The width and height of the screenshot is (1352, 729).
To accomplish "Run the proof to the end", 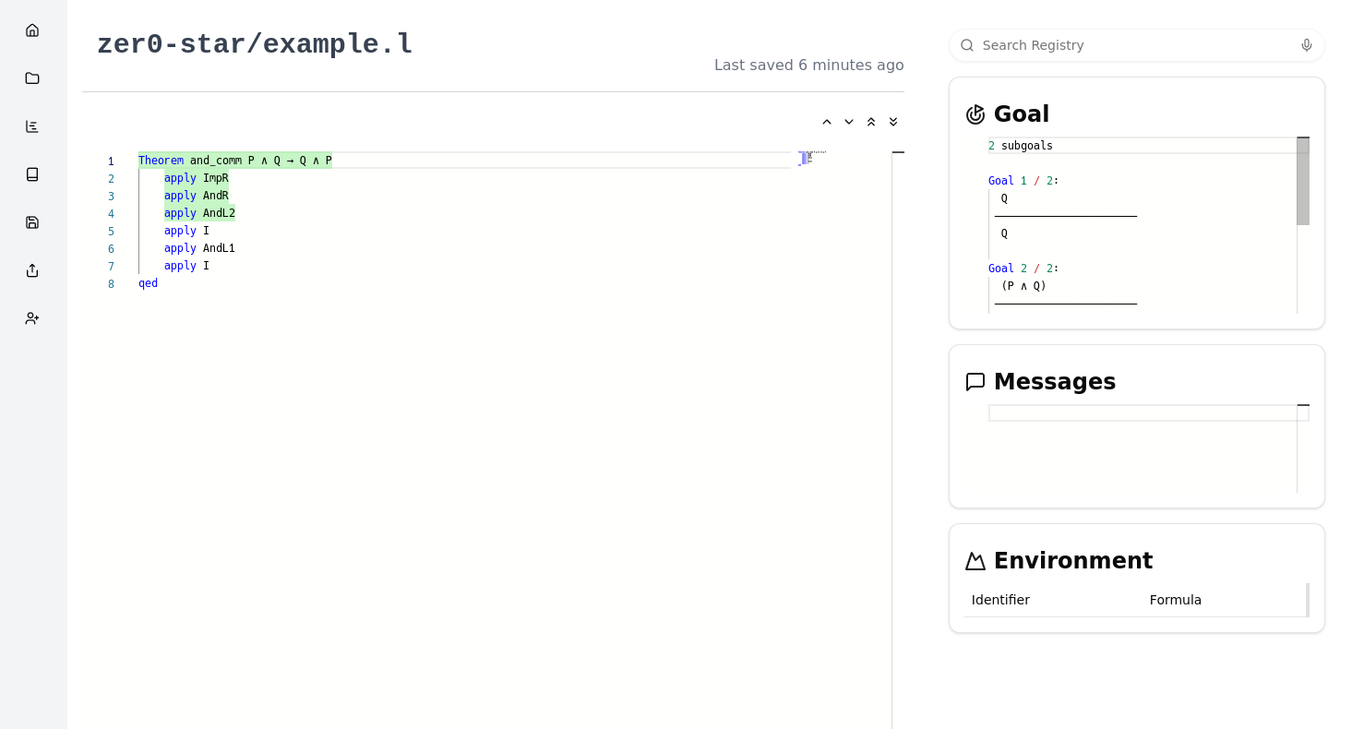I will pos(892,121).
